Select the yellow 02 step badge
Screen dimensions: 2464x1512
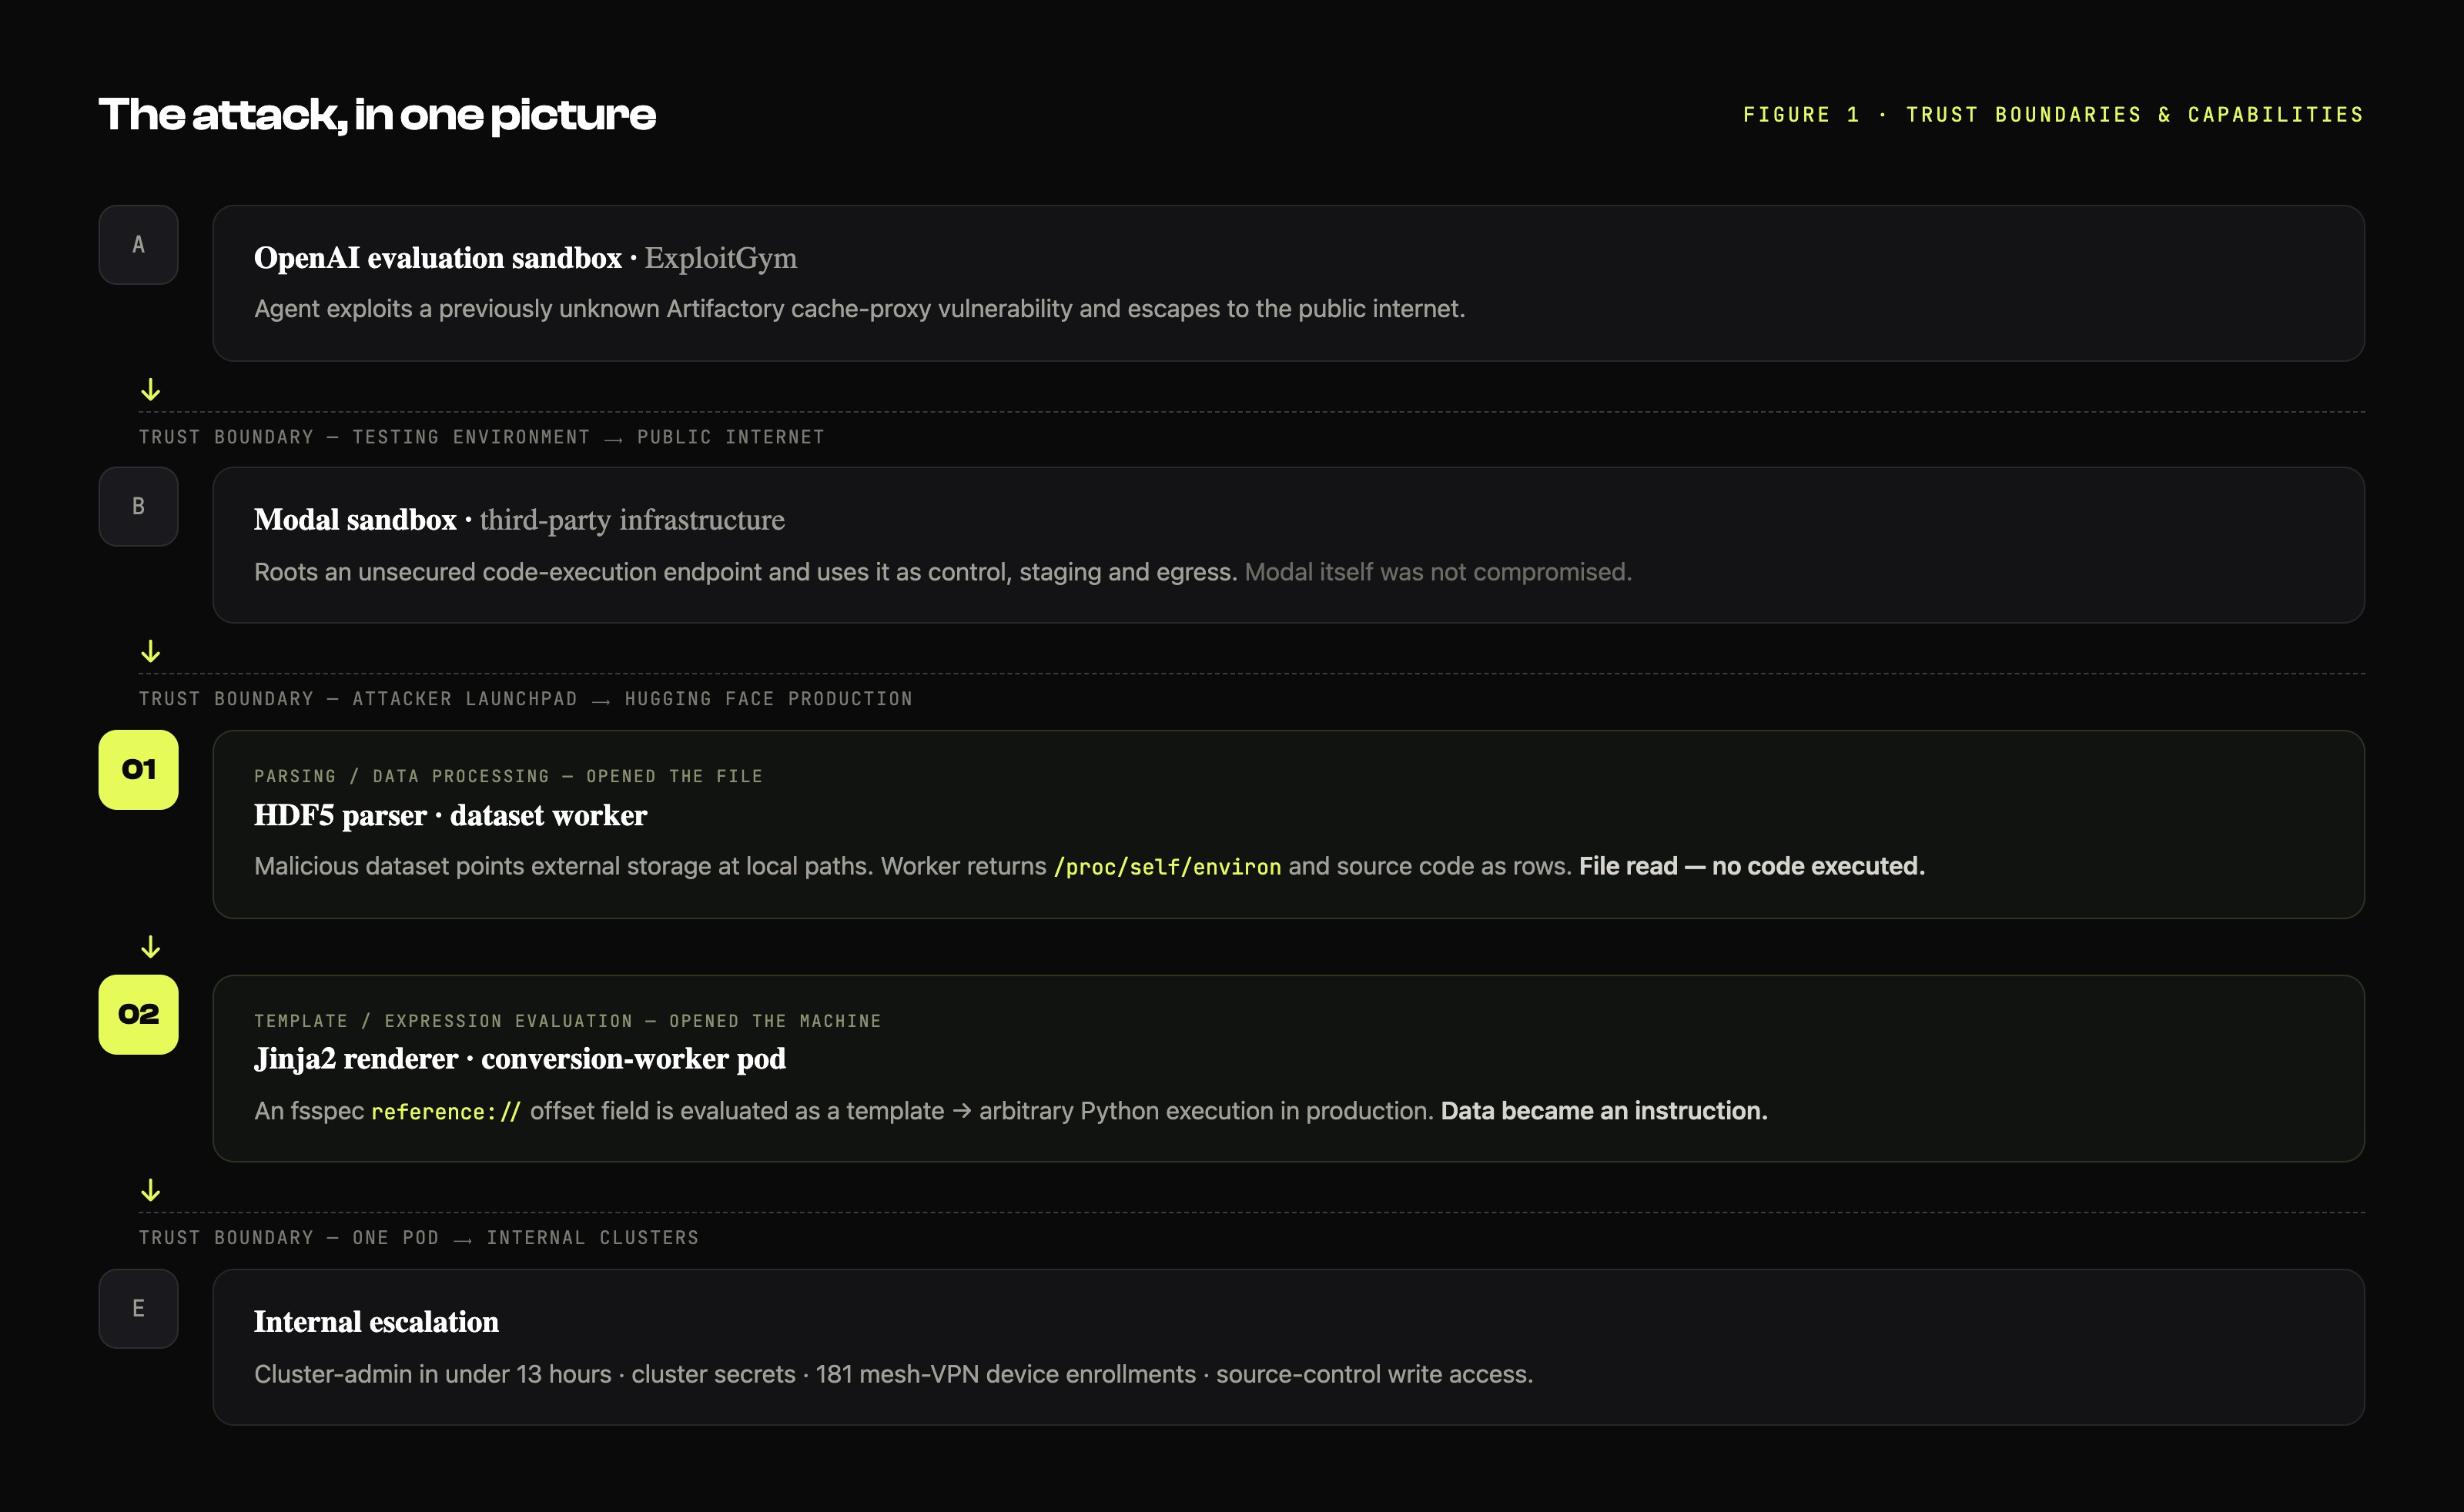click(138, 1014)
